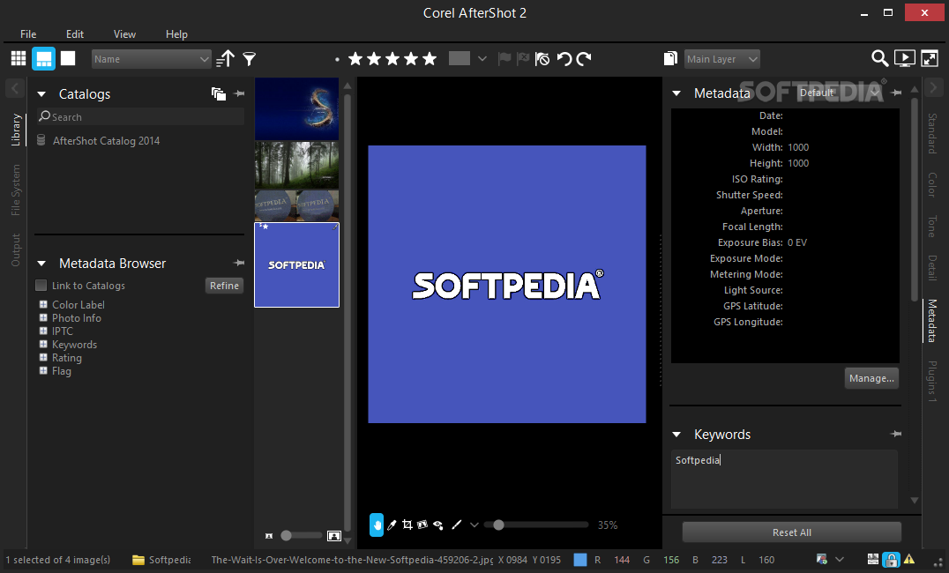The image size is (949, 573).
Task: Open the Help menu
Action: tap(176, 33)
